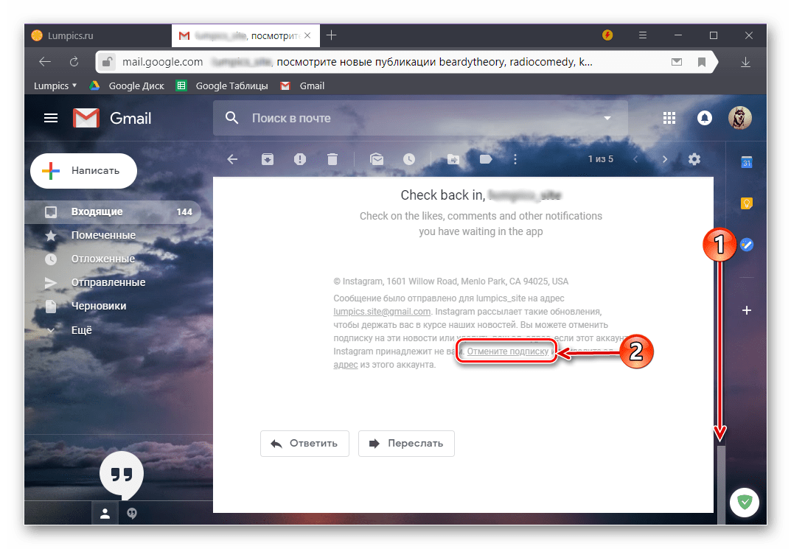The image size is (791, 549).
Task: Open the Hangouts quote bubble icon
Action: pyautogui.click(x=122, y=475)
